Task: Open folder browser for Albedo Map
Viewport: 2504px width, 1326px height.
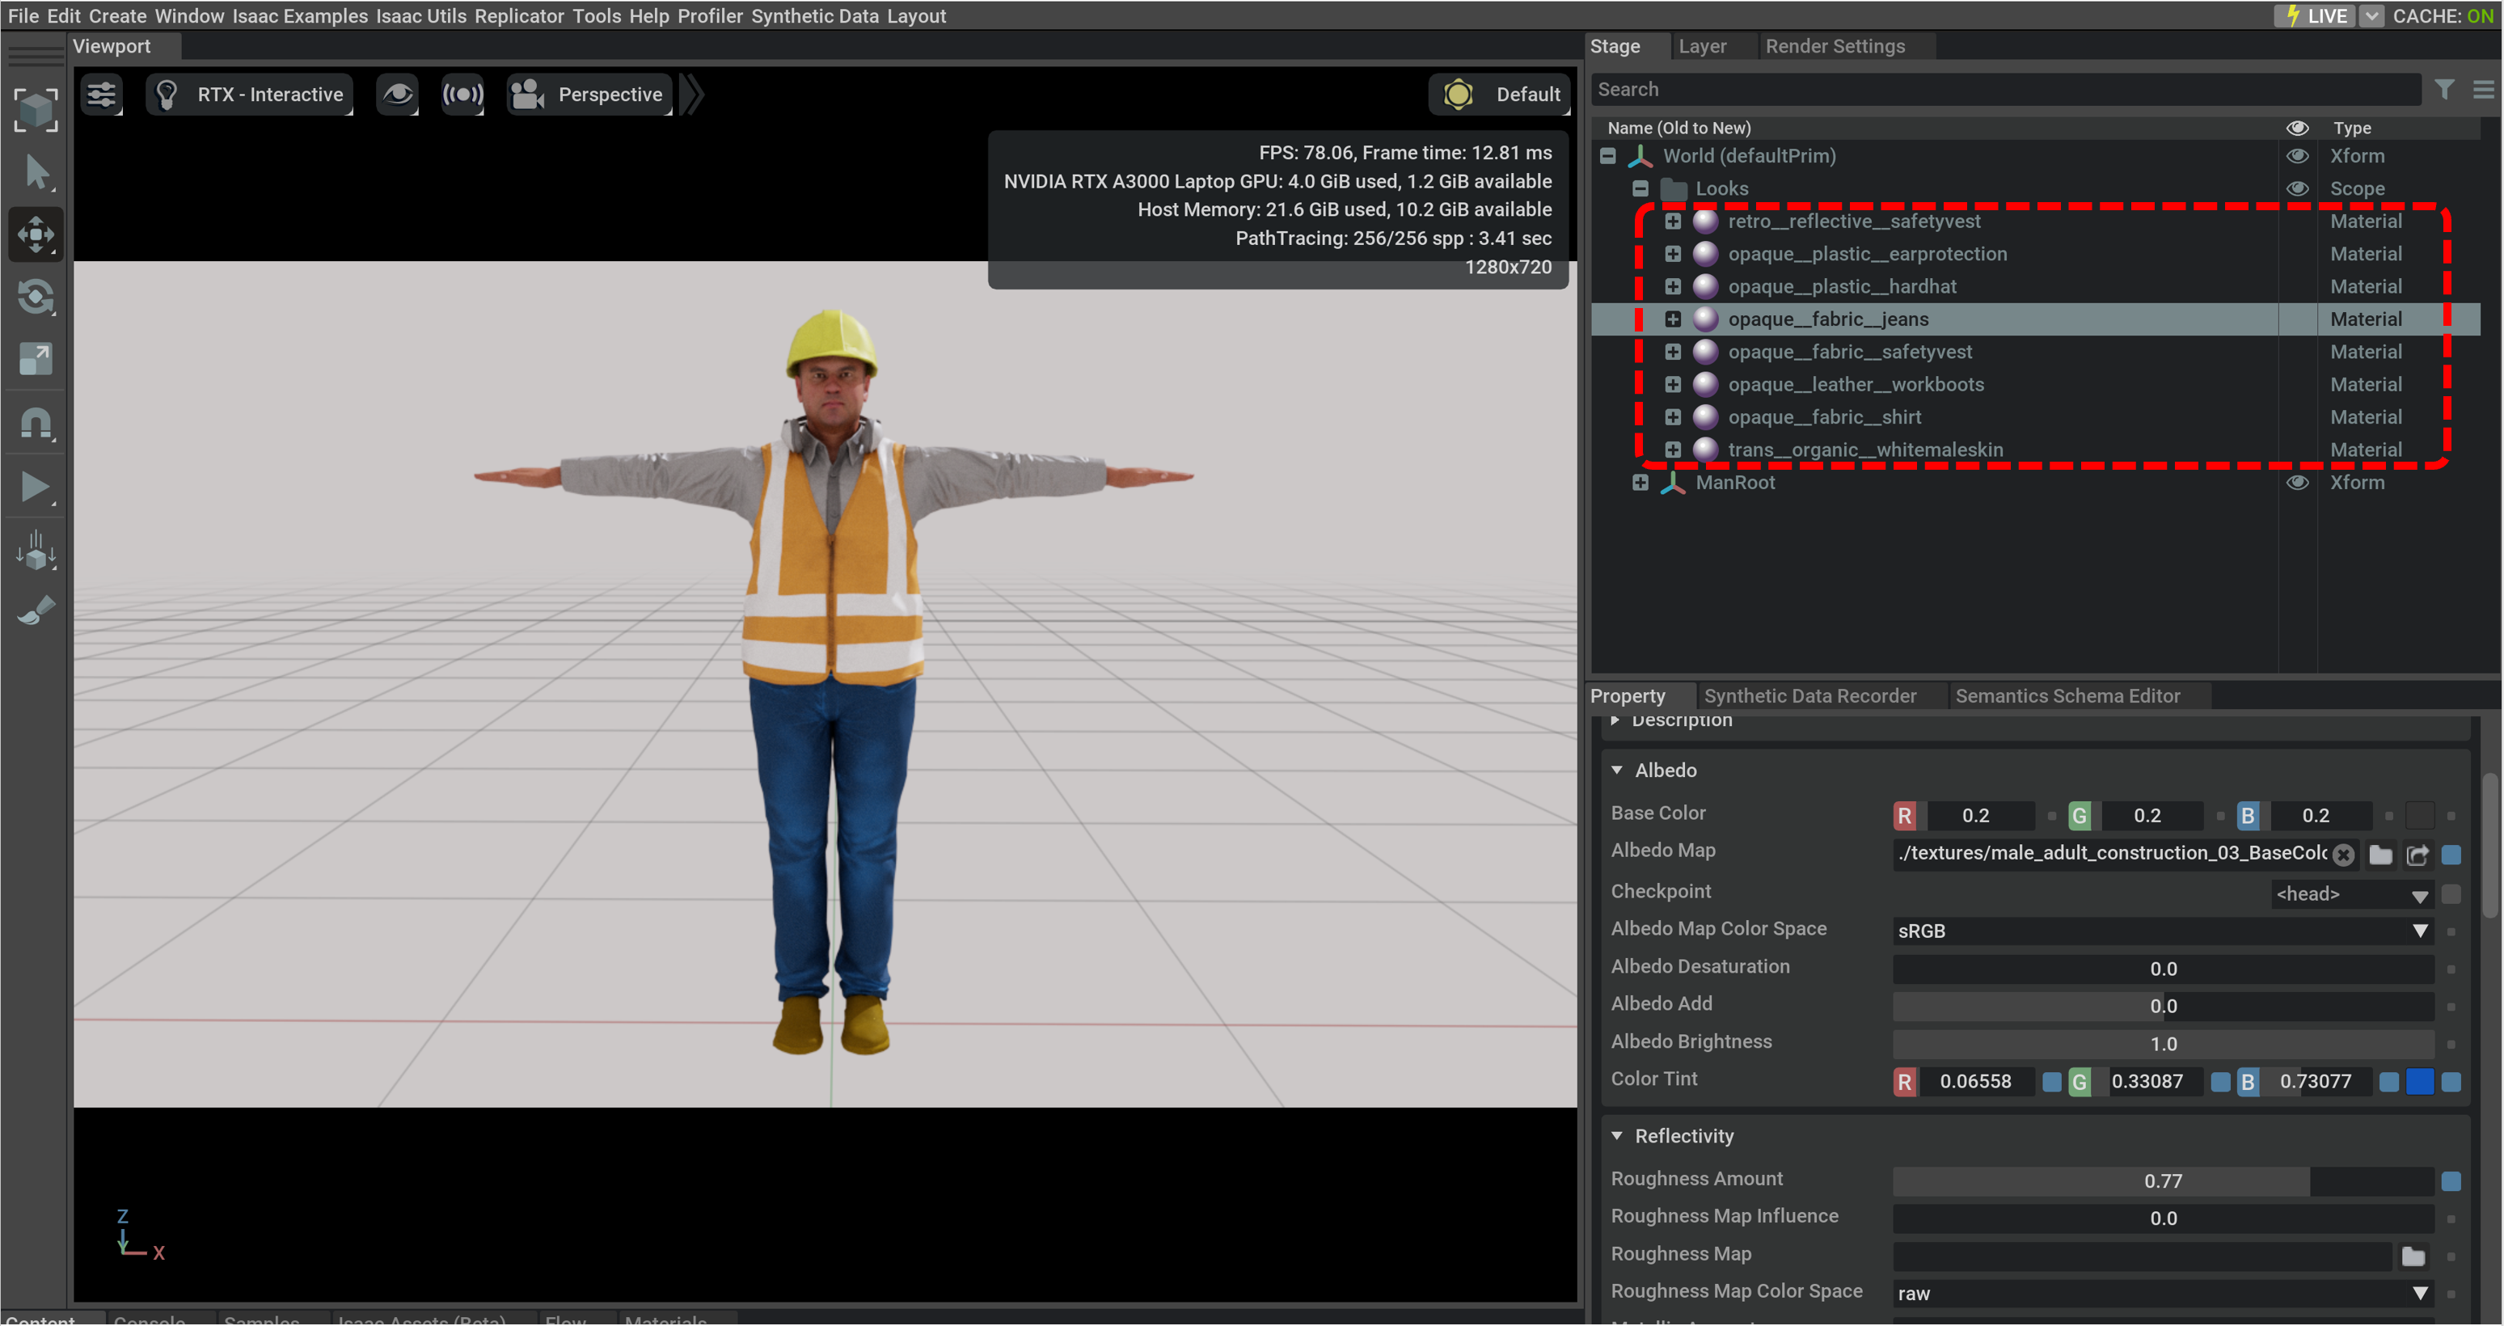Action: tap(2380, 855)
